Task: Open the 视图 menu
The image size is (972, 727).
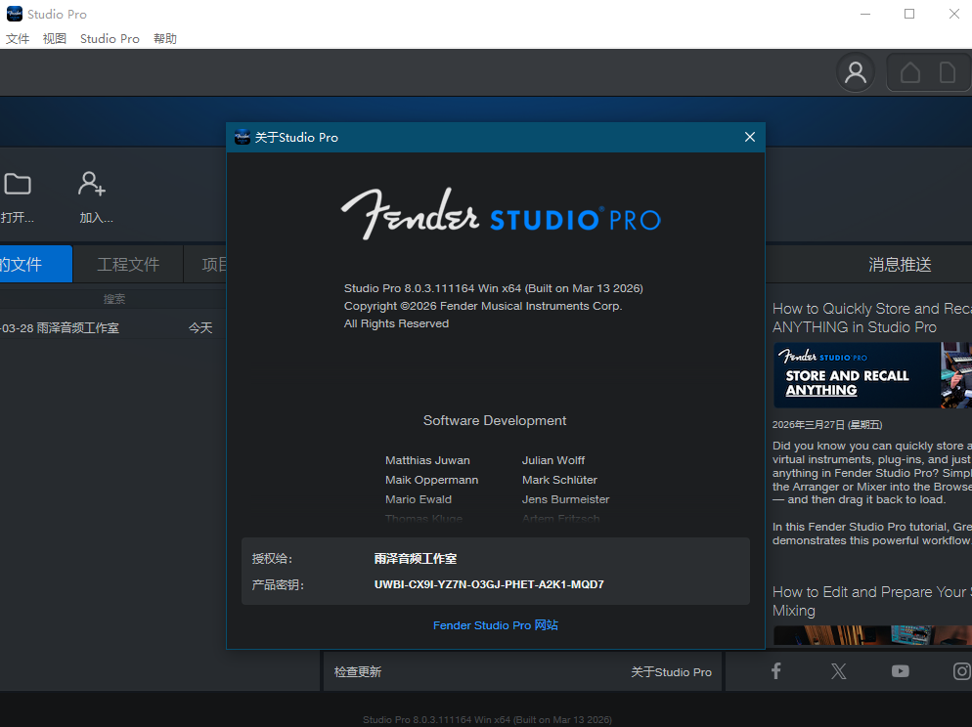Action: pyautogui.click(x=55, y=38)
